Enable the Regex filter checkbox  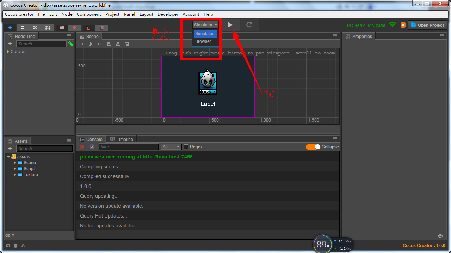[186, 147]
